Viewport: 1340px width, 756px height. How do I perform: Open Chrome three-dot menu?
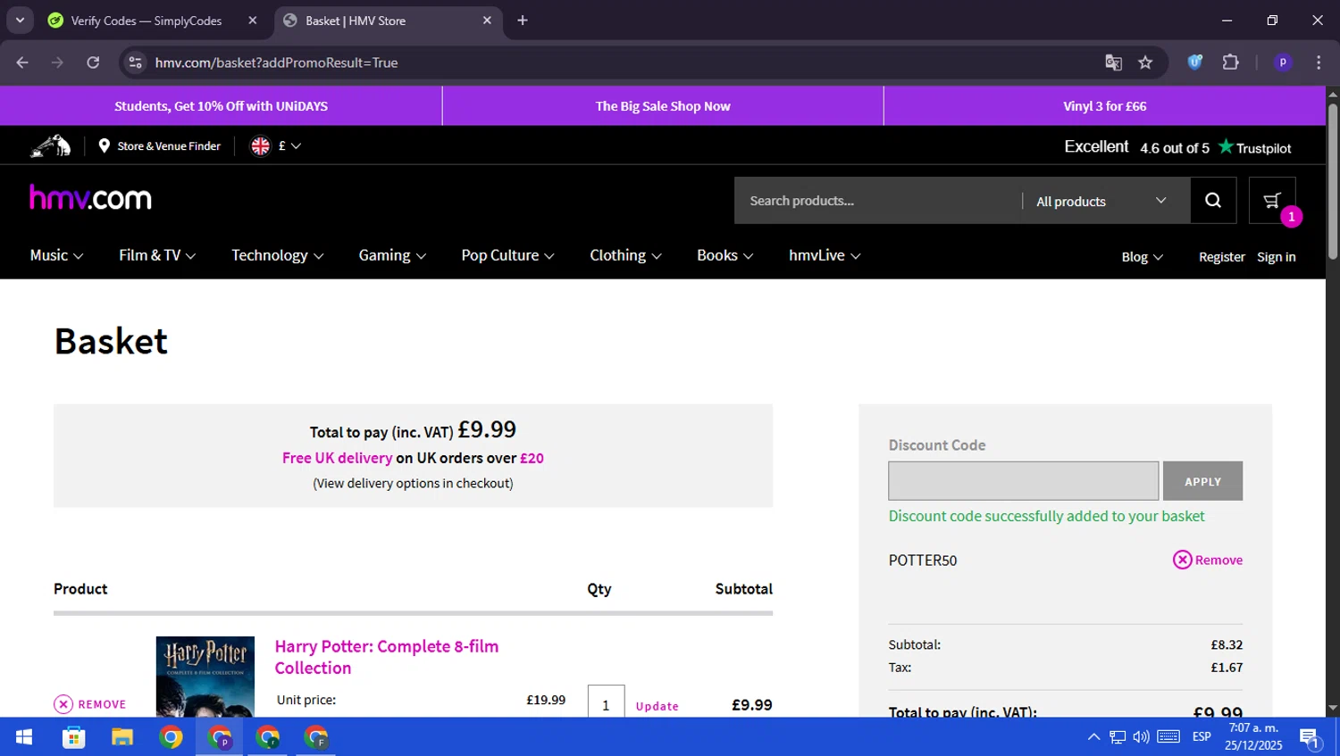[1319, 62]
